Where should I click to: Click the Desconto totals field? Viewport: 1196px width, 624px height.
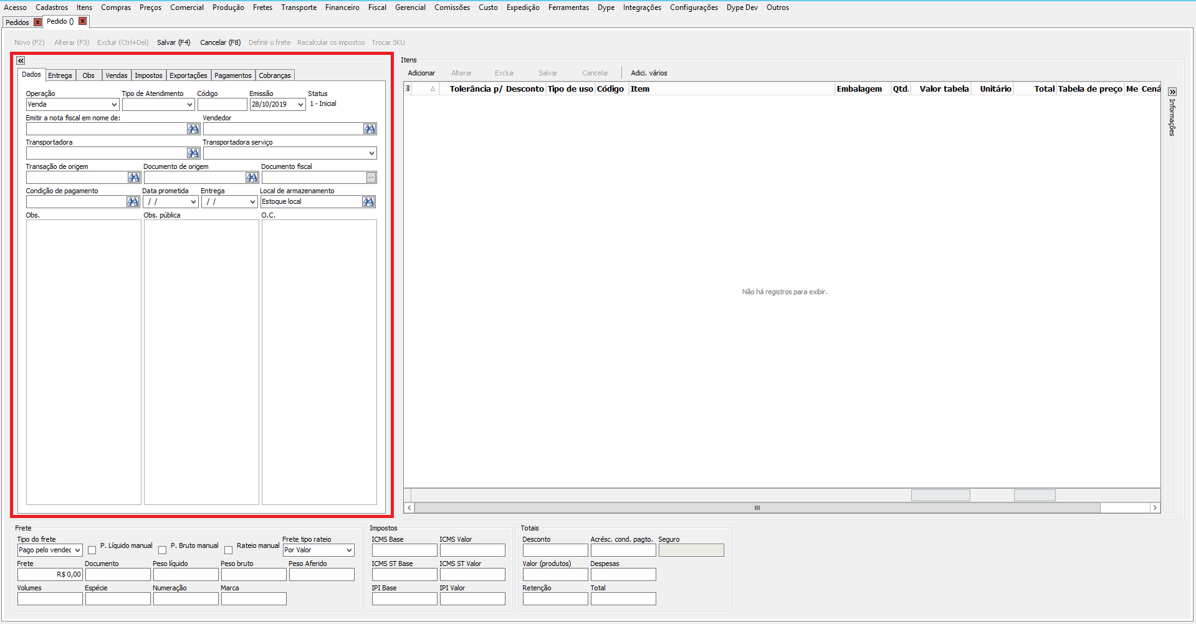pos(555,550)
